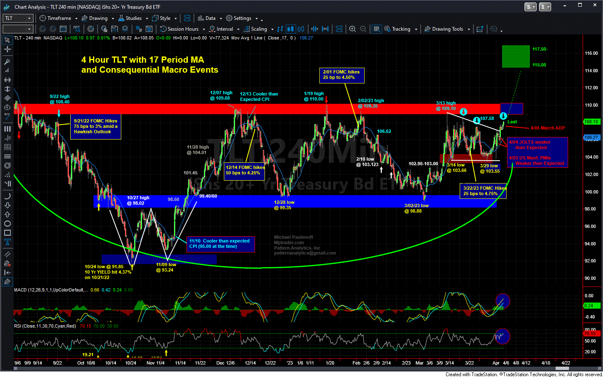Toggle the grid data tip button
The image size is (603, 377).
pos(376,29)
